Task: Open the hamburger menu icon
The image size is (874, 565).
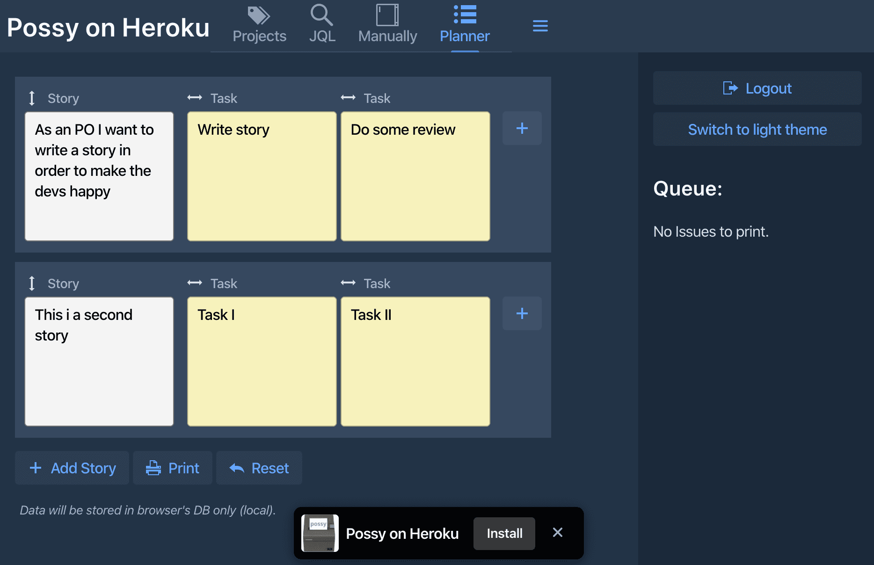Action: (x=540, y=26)
